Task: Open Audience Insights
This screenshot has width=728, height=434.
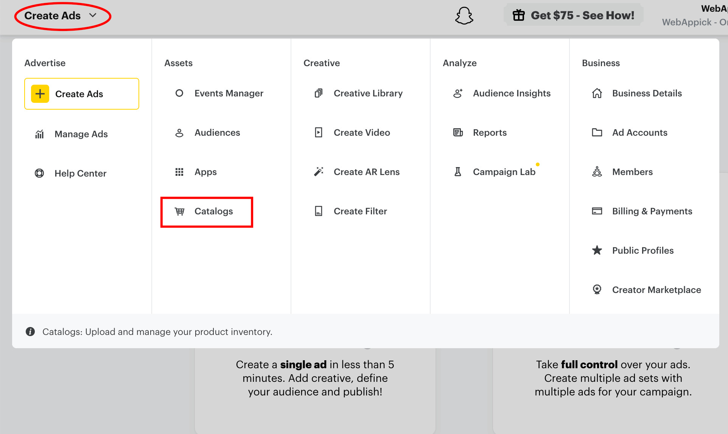Action: (x=512, y=93)
